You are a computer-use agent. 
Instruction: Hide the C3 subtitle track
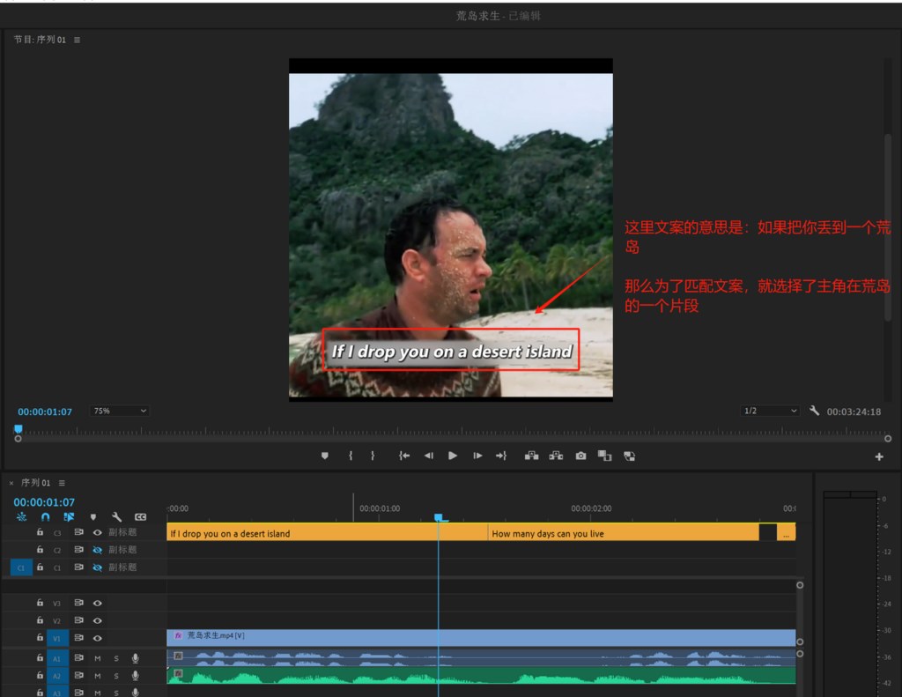pos(97,532)
